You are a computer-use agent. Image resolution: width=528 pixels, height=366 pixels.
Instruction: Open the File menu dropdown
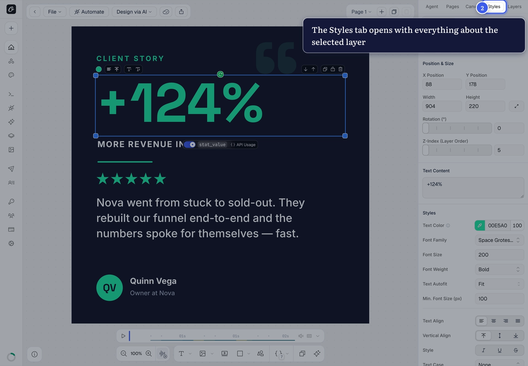click(55, 12)
